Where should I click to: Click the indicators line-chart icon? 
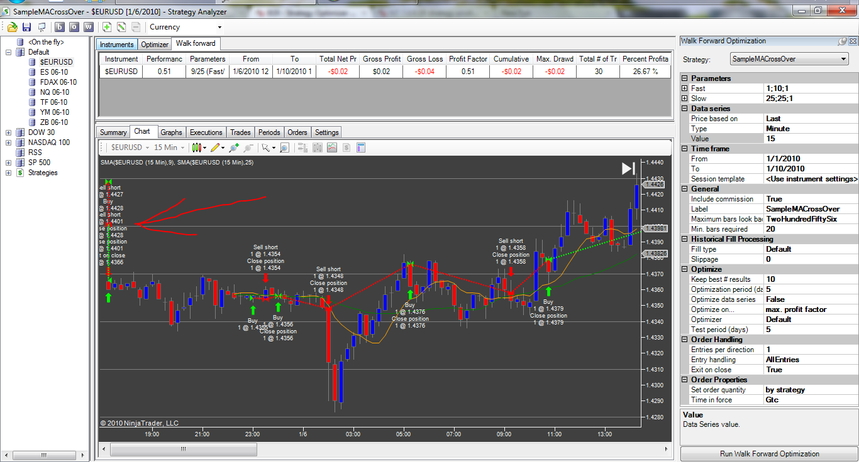pos(331,148)
